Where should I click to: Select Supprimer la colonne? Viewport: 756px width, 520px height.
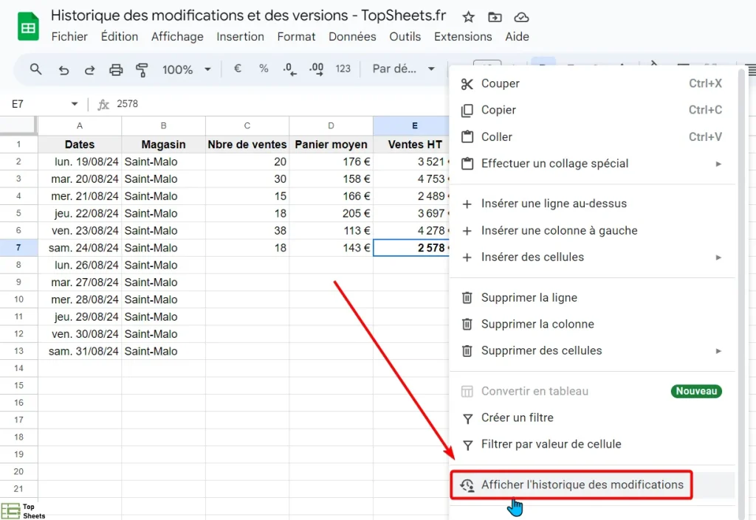point(592,324)
